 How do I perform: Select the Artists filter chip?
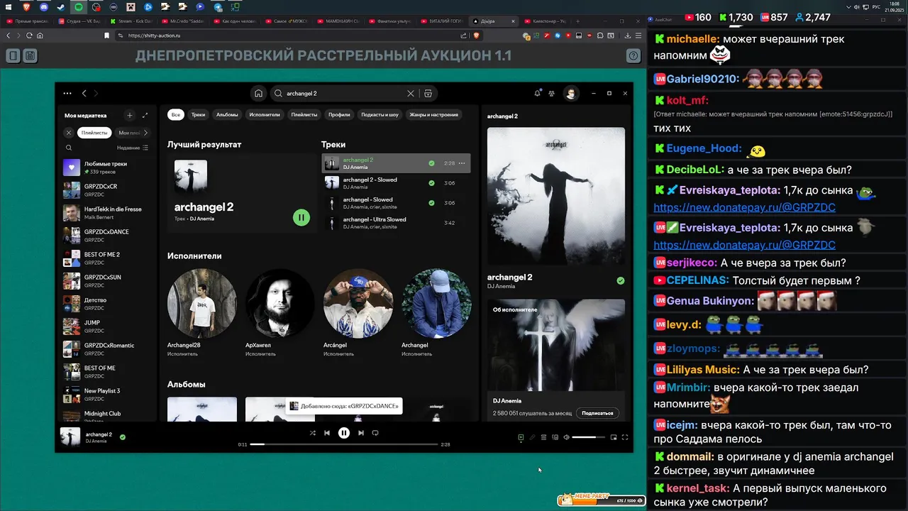pyautogui.click(x=265, y=114)
